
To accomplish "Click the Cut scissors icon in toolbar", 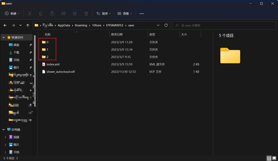I will [30, 13].
